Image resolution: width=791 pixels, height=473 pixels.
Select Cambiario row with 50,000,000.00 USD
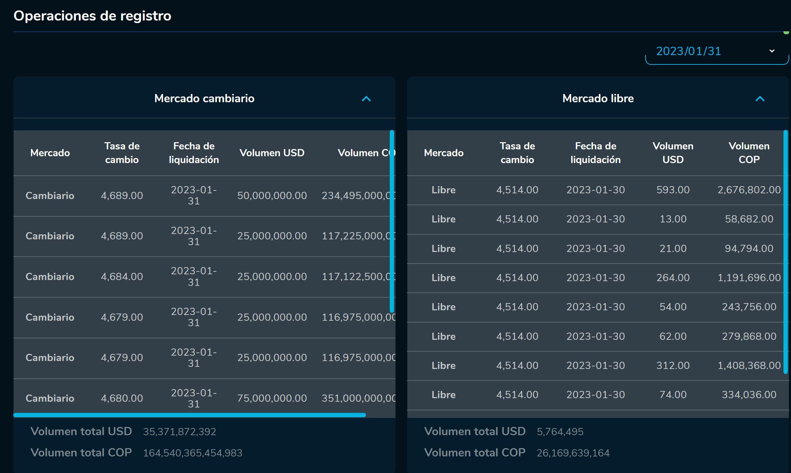(272, 196)
